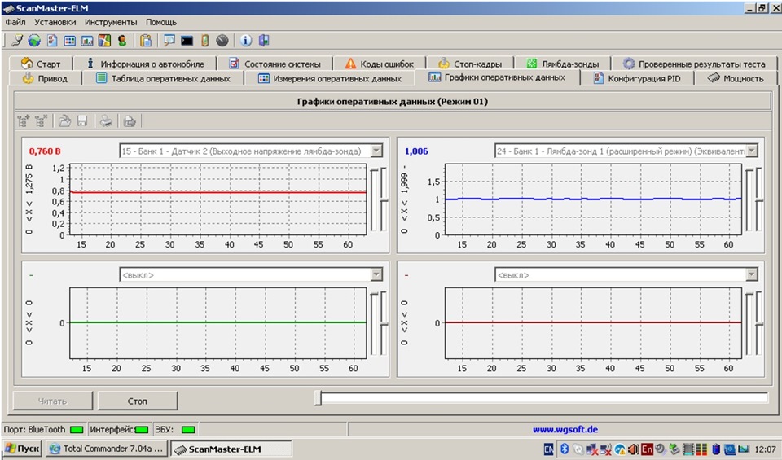Viewport: 782px width, 460px height.
Task: Select Графики оперативных данных tab
Action: tap(497, 77)
